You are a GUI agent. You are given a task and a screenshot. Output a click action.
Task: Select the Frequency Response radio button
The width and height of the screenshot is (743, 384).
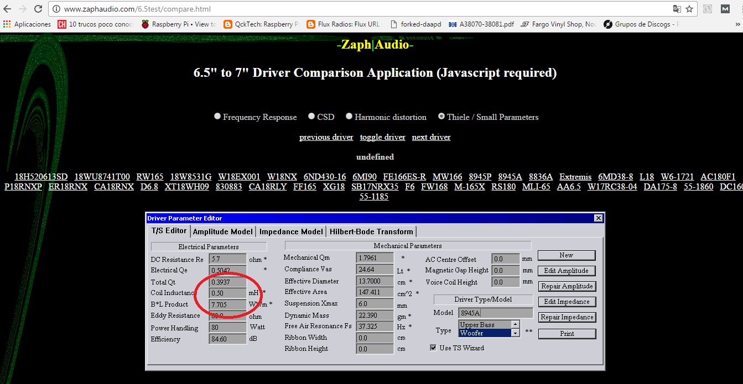217,117
